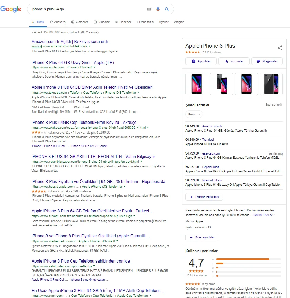Open Ayarlar settings menu
This screenshot has width=290, height=298.
click(164, 22)
